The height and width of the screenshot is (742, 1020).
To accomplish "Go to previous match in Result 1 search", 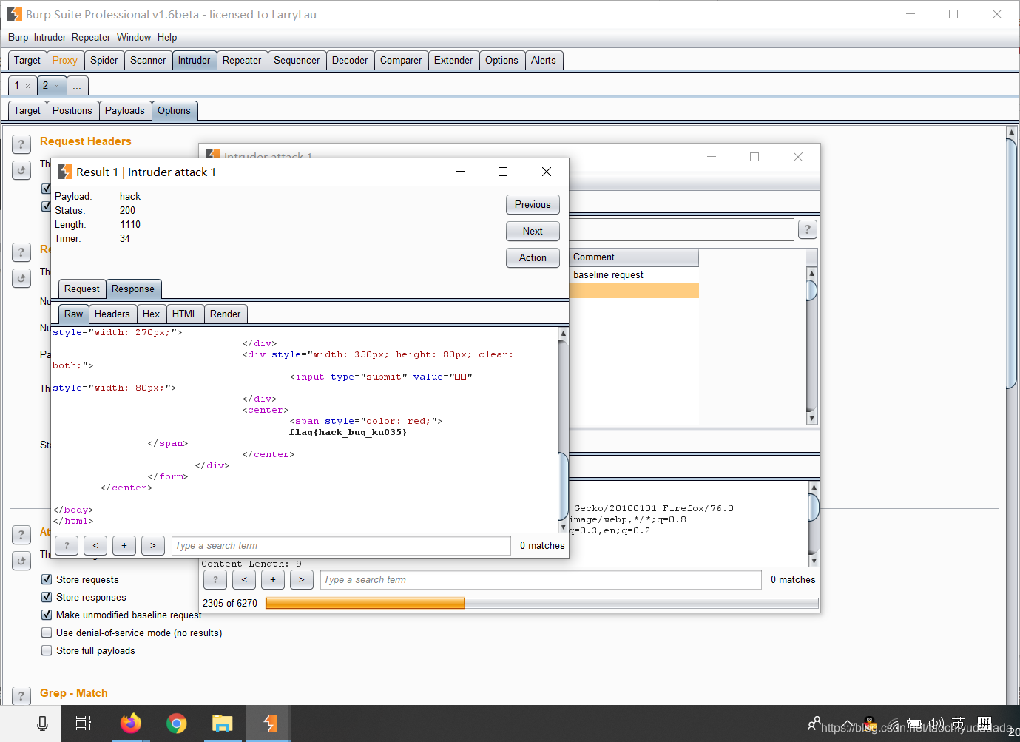I will click(x=95, y=545).
